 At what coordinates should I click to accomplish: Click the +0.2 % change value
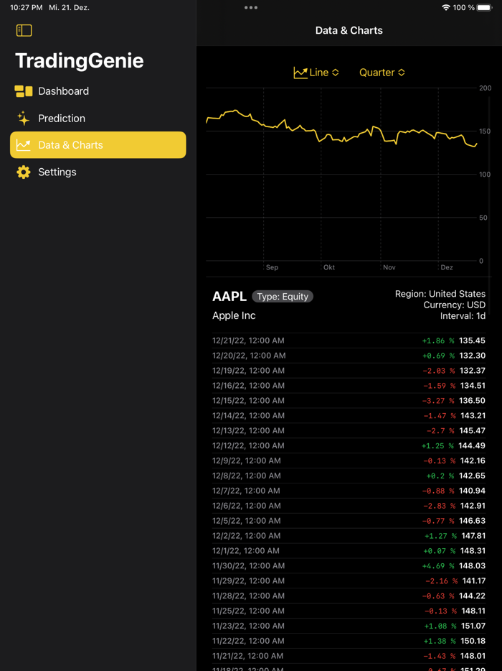(440, 476)
